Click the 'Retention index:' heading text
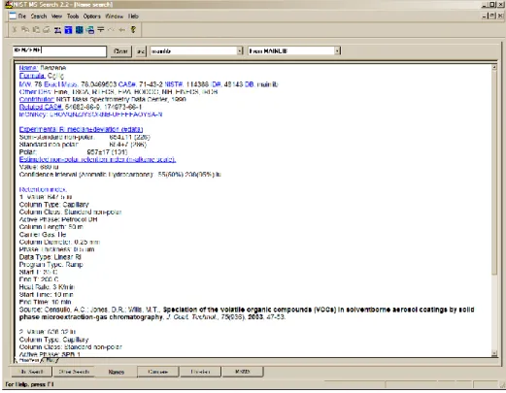The height and width of the screenshot is (393, 506). click(43, 189)
